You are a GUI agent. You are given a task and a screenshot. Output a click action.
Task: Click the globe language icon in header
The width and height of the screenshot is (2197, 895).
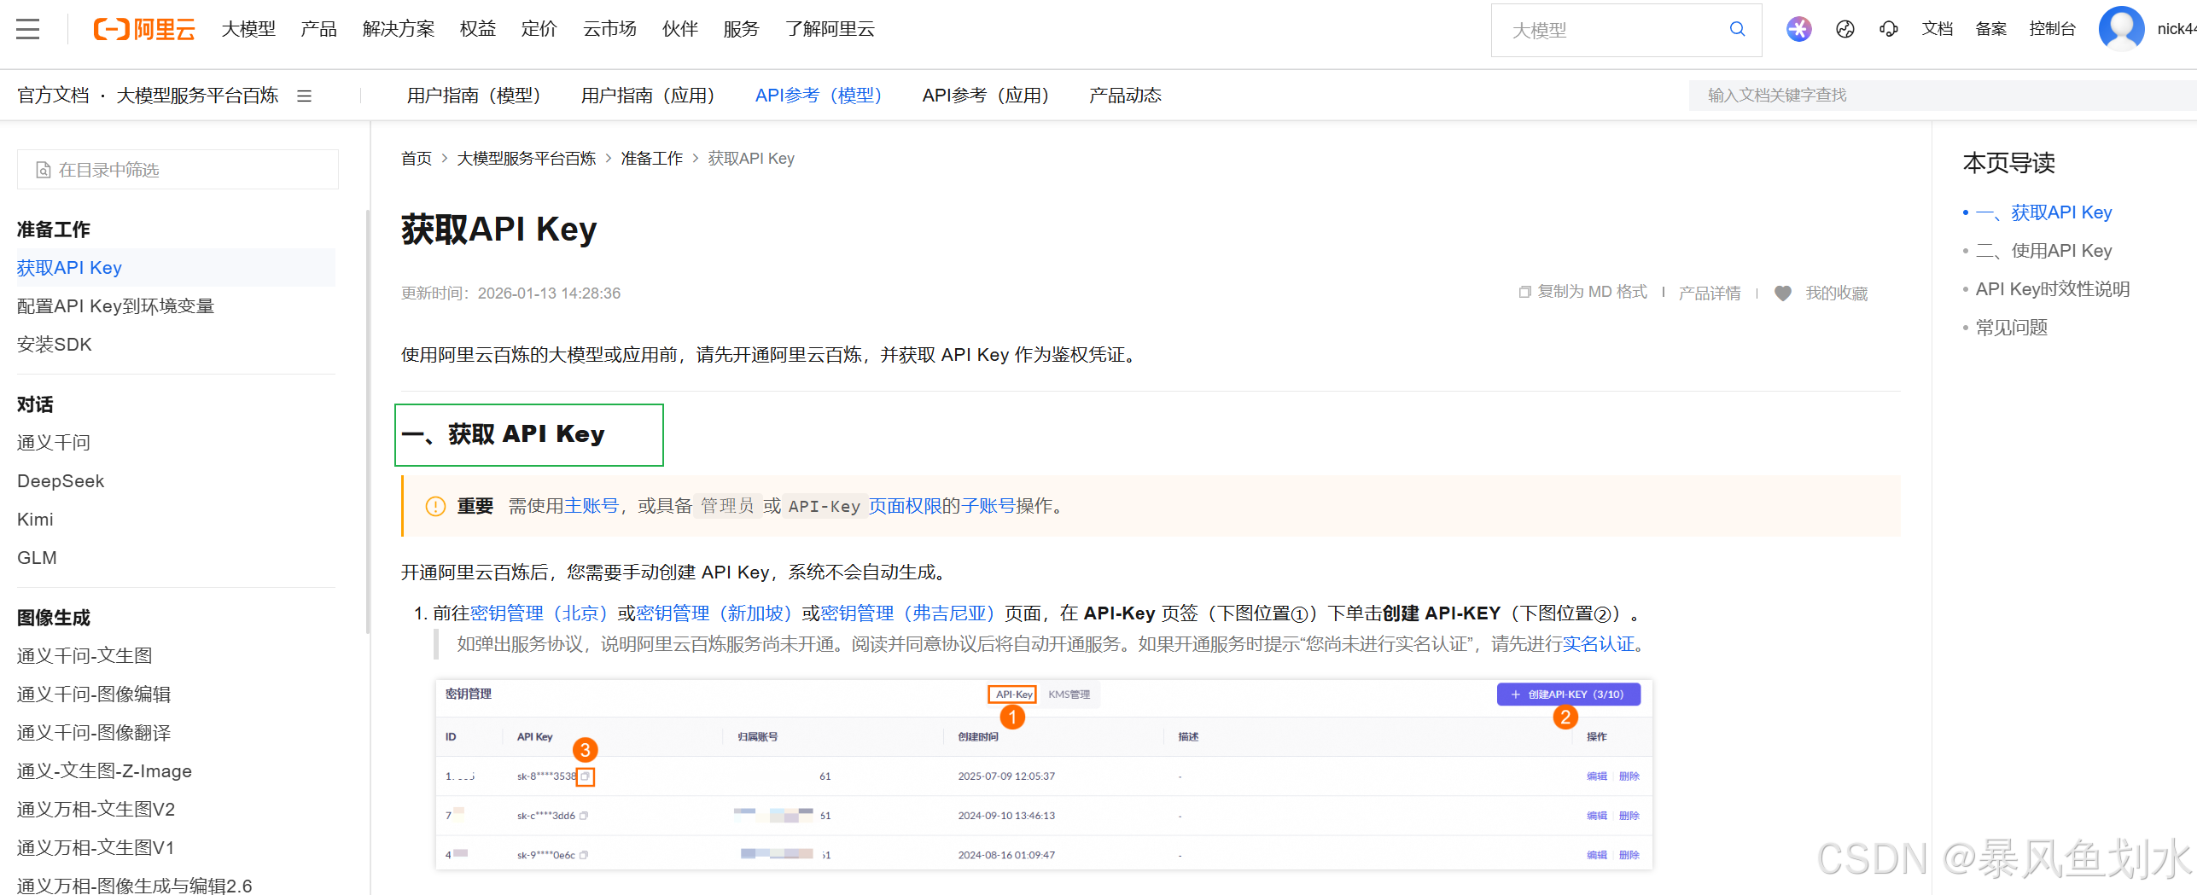click(x=1845, y=29)
